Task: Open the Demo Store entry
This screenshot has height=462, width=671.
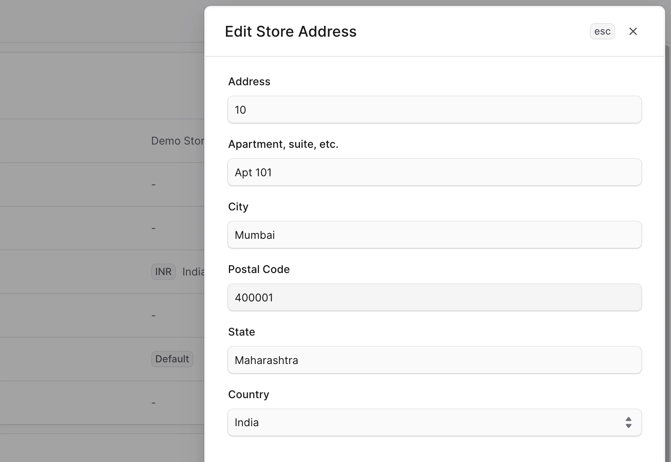Action: 177,141
